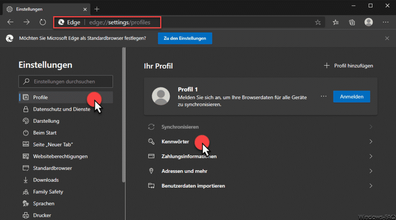Click the Anmelden button

(x=352, y=97)
